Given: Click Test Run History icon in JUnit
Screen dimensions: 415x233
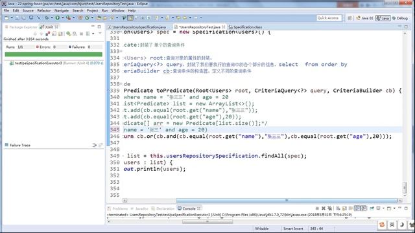Looking at the screenshot, I should [88, 34].
